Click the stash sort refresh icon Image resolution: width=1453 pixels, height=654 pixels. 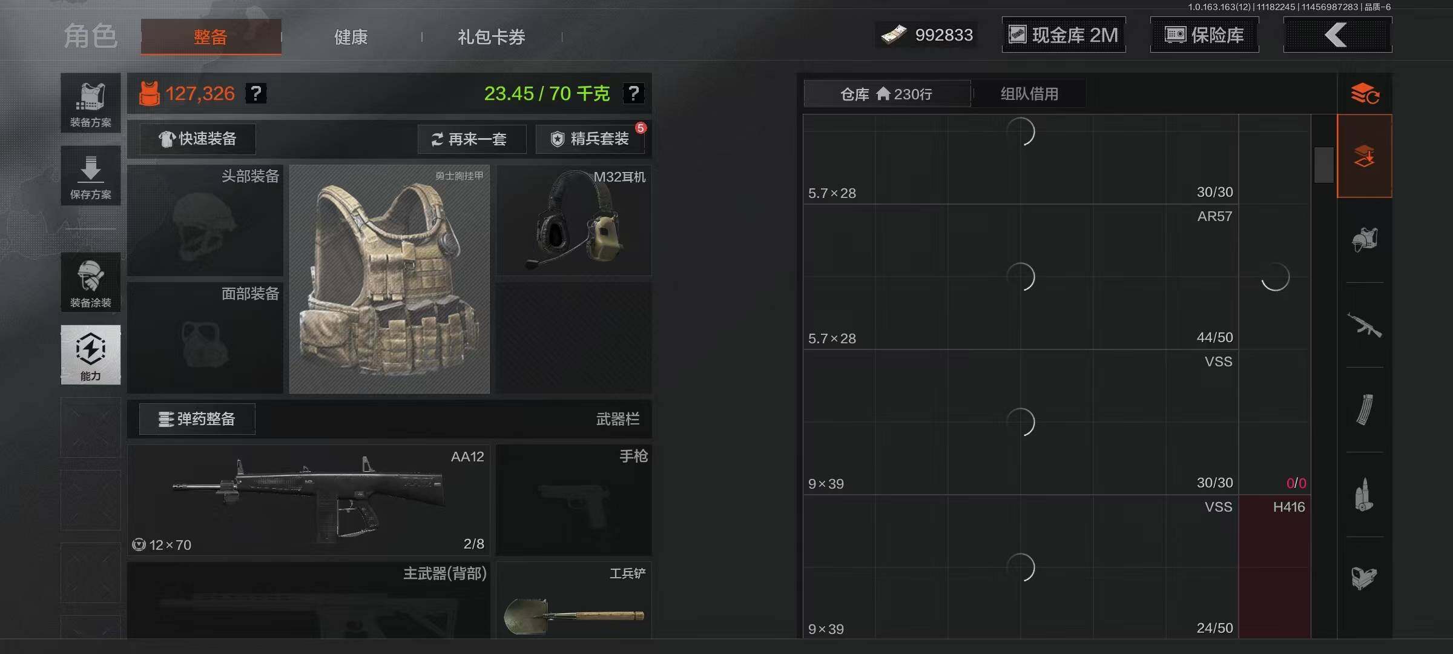coord(1365,94)
